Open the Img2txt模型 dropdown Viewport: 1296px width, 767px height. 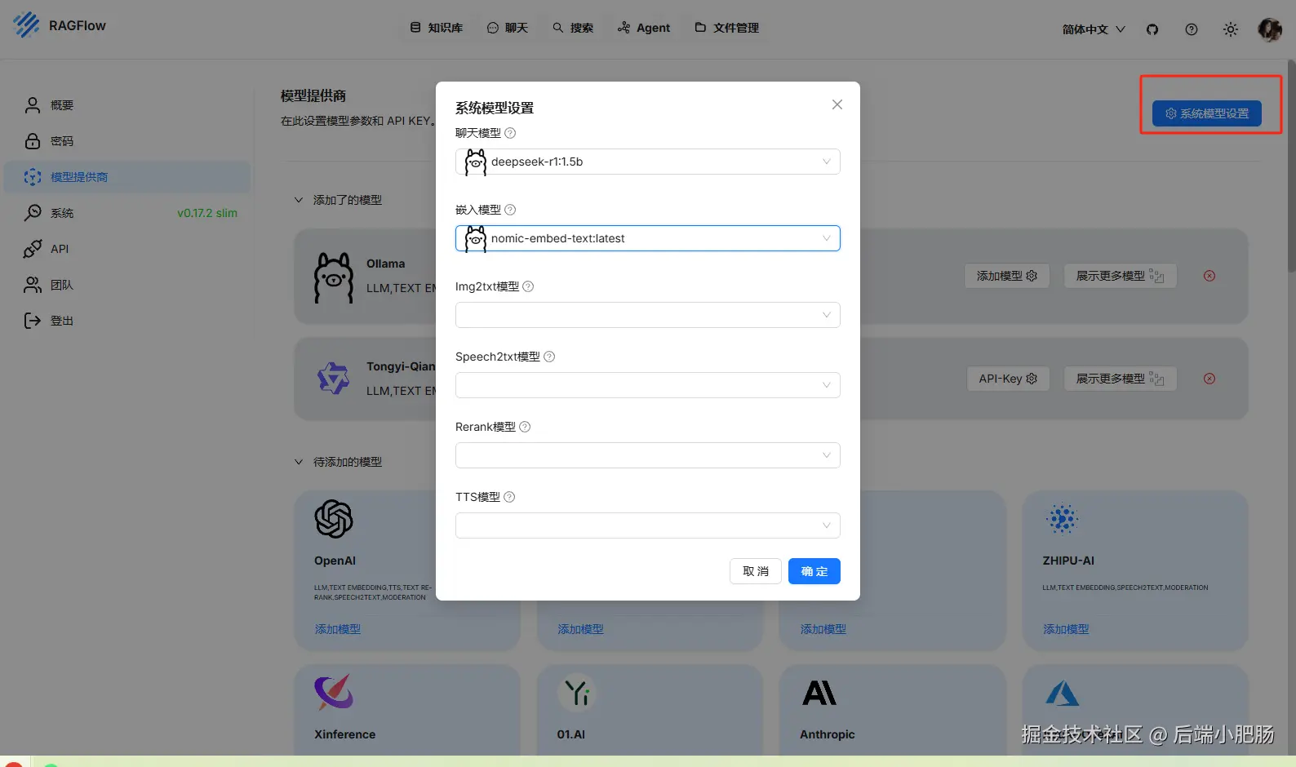648,315
